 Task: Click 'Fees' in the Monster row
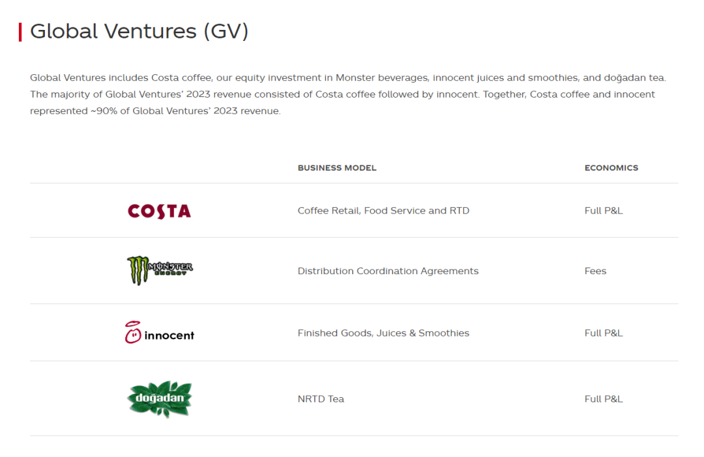coord(595,271)
